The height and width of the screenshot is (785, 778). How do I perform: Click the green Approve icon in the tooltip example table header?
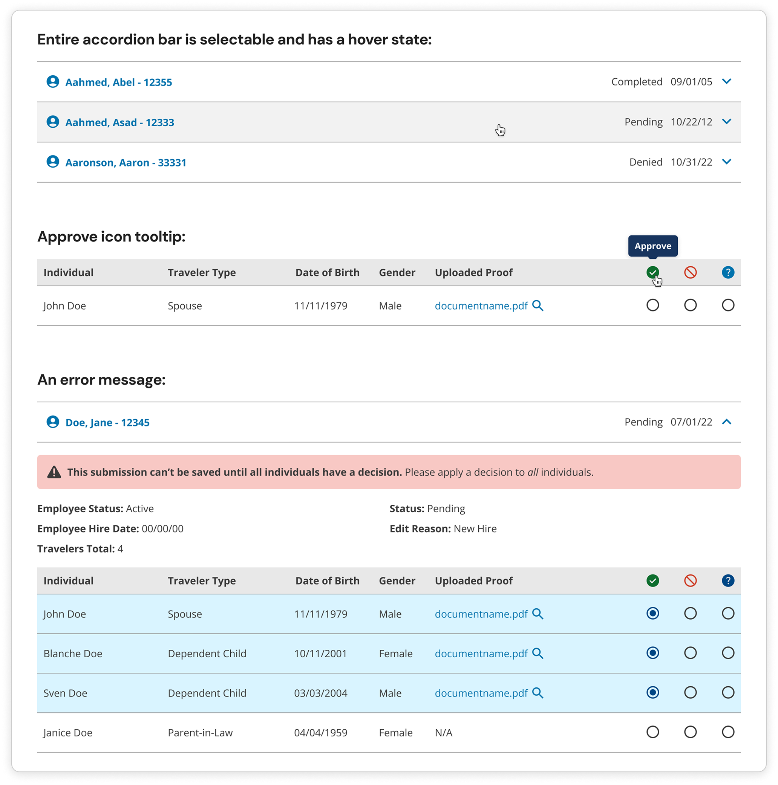click(652, 272)
